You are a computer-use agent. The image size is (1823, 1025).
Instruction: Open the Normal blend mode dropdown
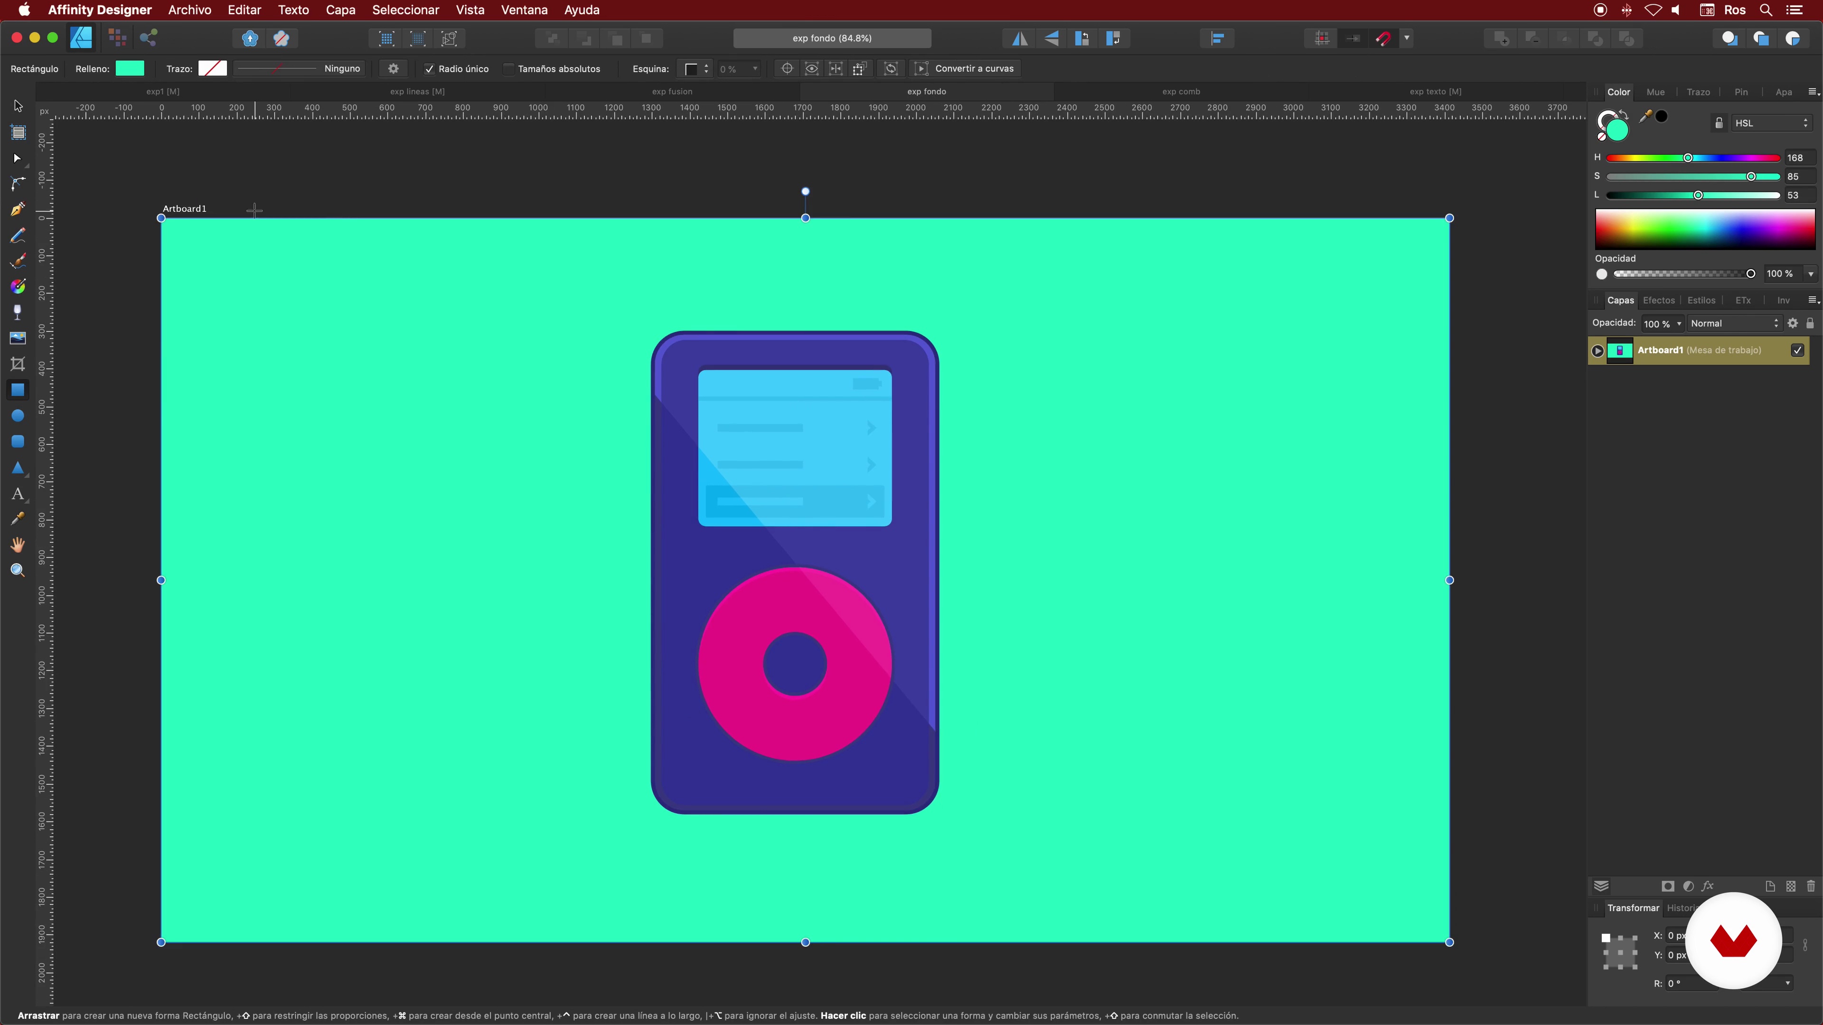pos(1735,323)
